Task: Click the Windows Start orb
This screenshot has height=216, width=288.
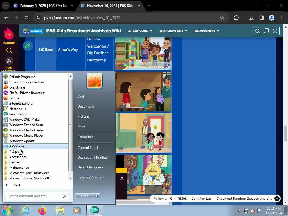Action: pyautogui.click(x=7, y=210)
